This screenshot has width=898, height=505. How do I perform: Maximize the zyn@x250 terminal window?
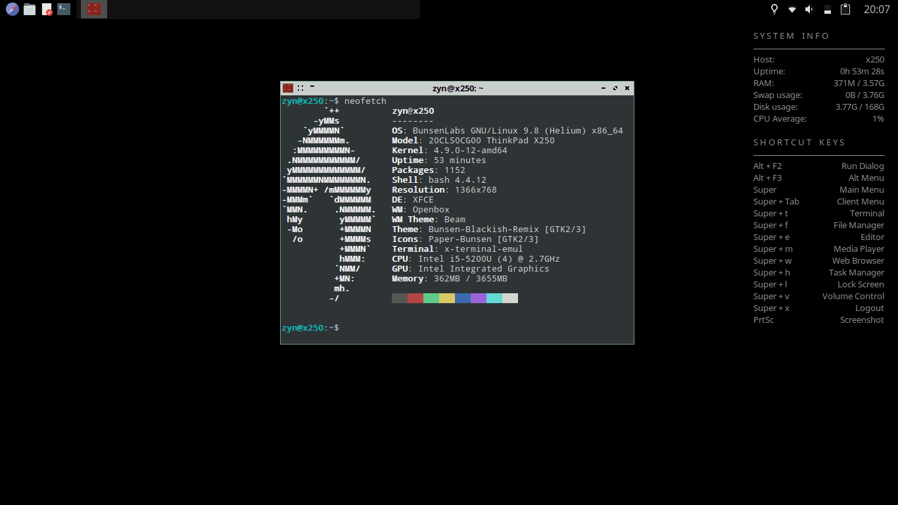tap(615, 88)
